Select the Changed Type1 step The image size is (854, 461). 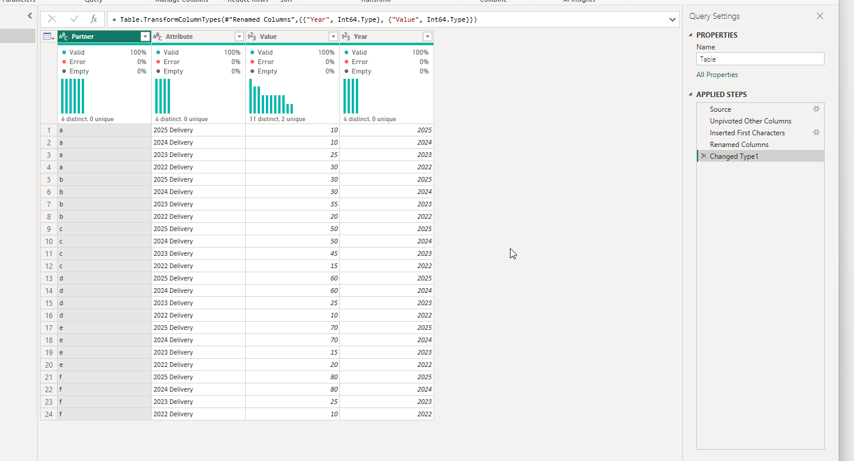coord(760,156)
